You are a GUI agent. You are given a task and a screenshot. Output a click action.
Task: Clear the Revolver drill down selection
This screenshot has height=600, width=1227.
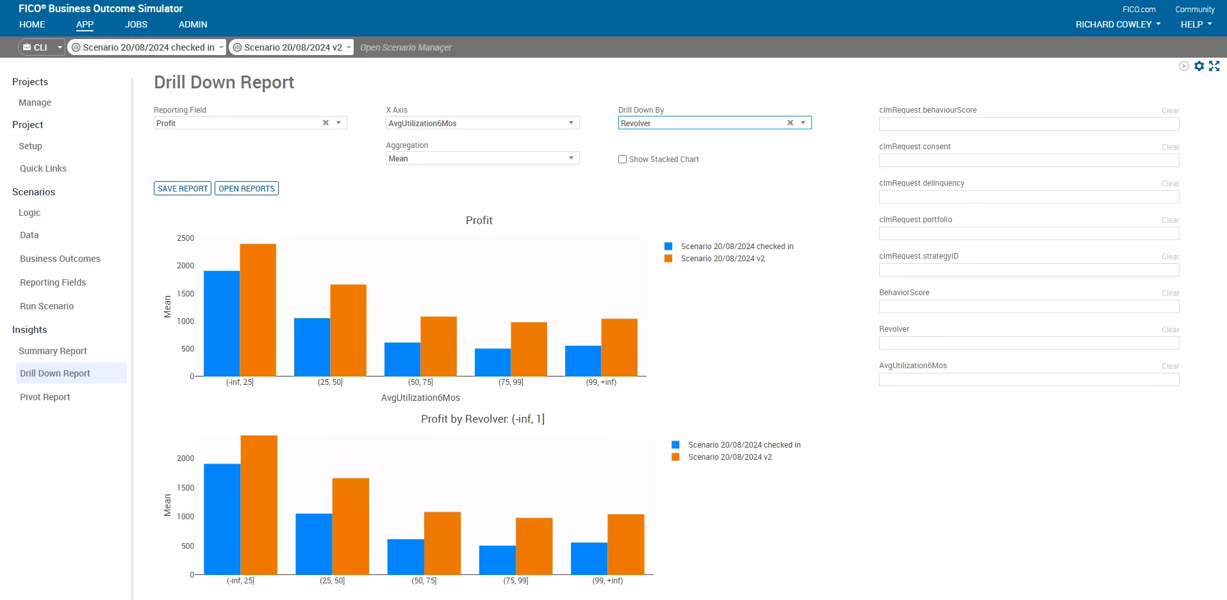(x=790, y=123)
